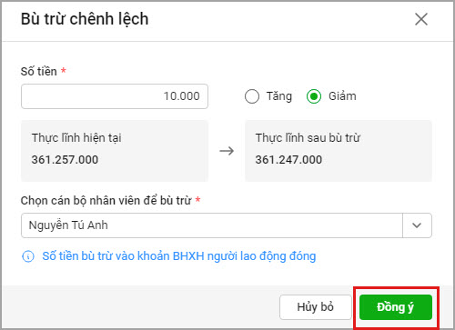Click the 361.257.000 current value
Viewport: 455px width, 330px height.
(65, 160)
